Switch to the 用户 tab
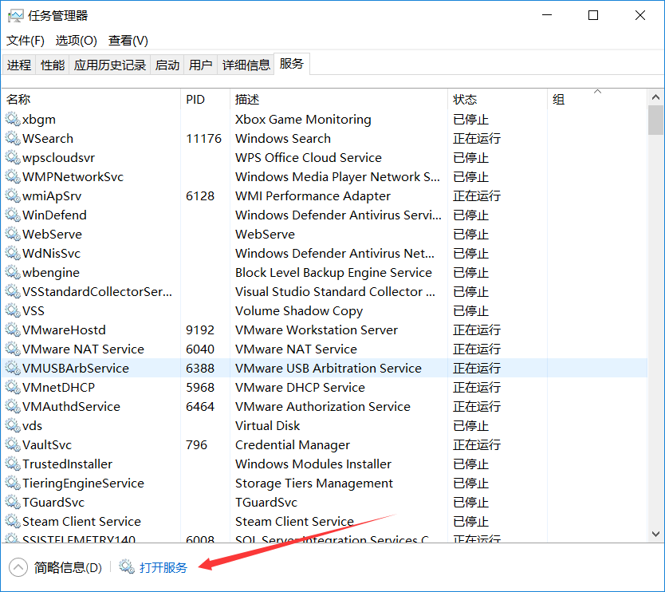This screenshot has width=665, height=592. coord(201,65)
